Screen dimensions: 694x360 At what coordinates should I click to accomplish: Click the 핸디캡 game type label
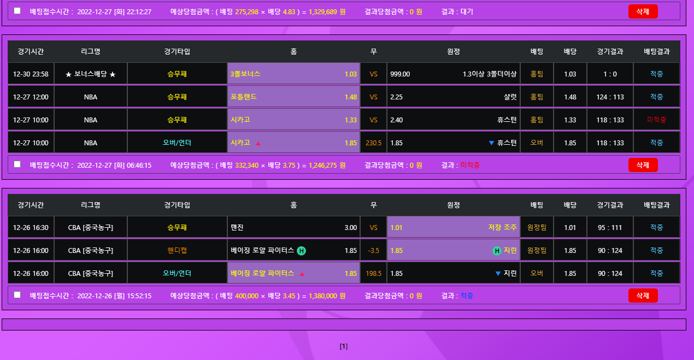[177, 251]
